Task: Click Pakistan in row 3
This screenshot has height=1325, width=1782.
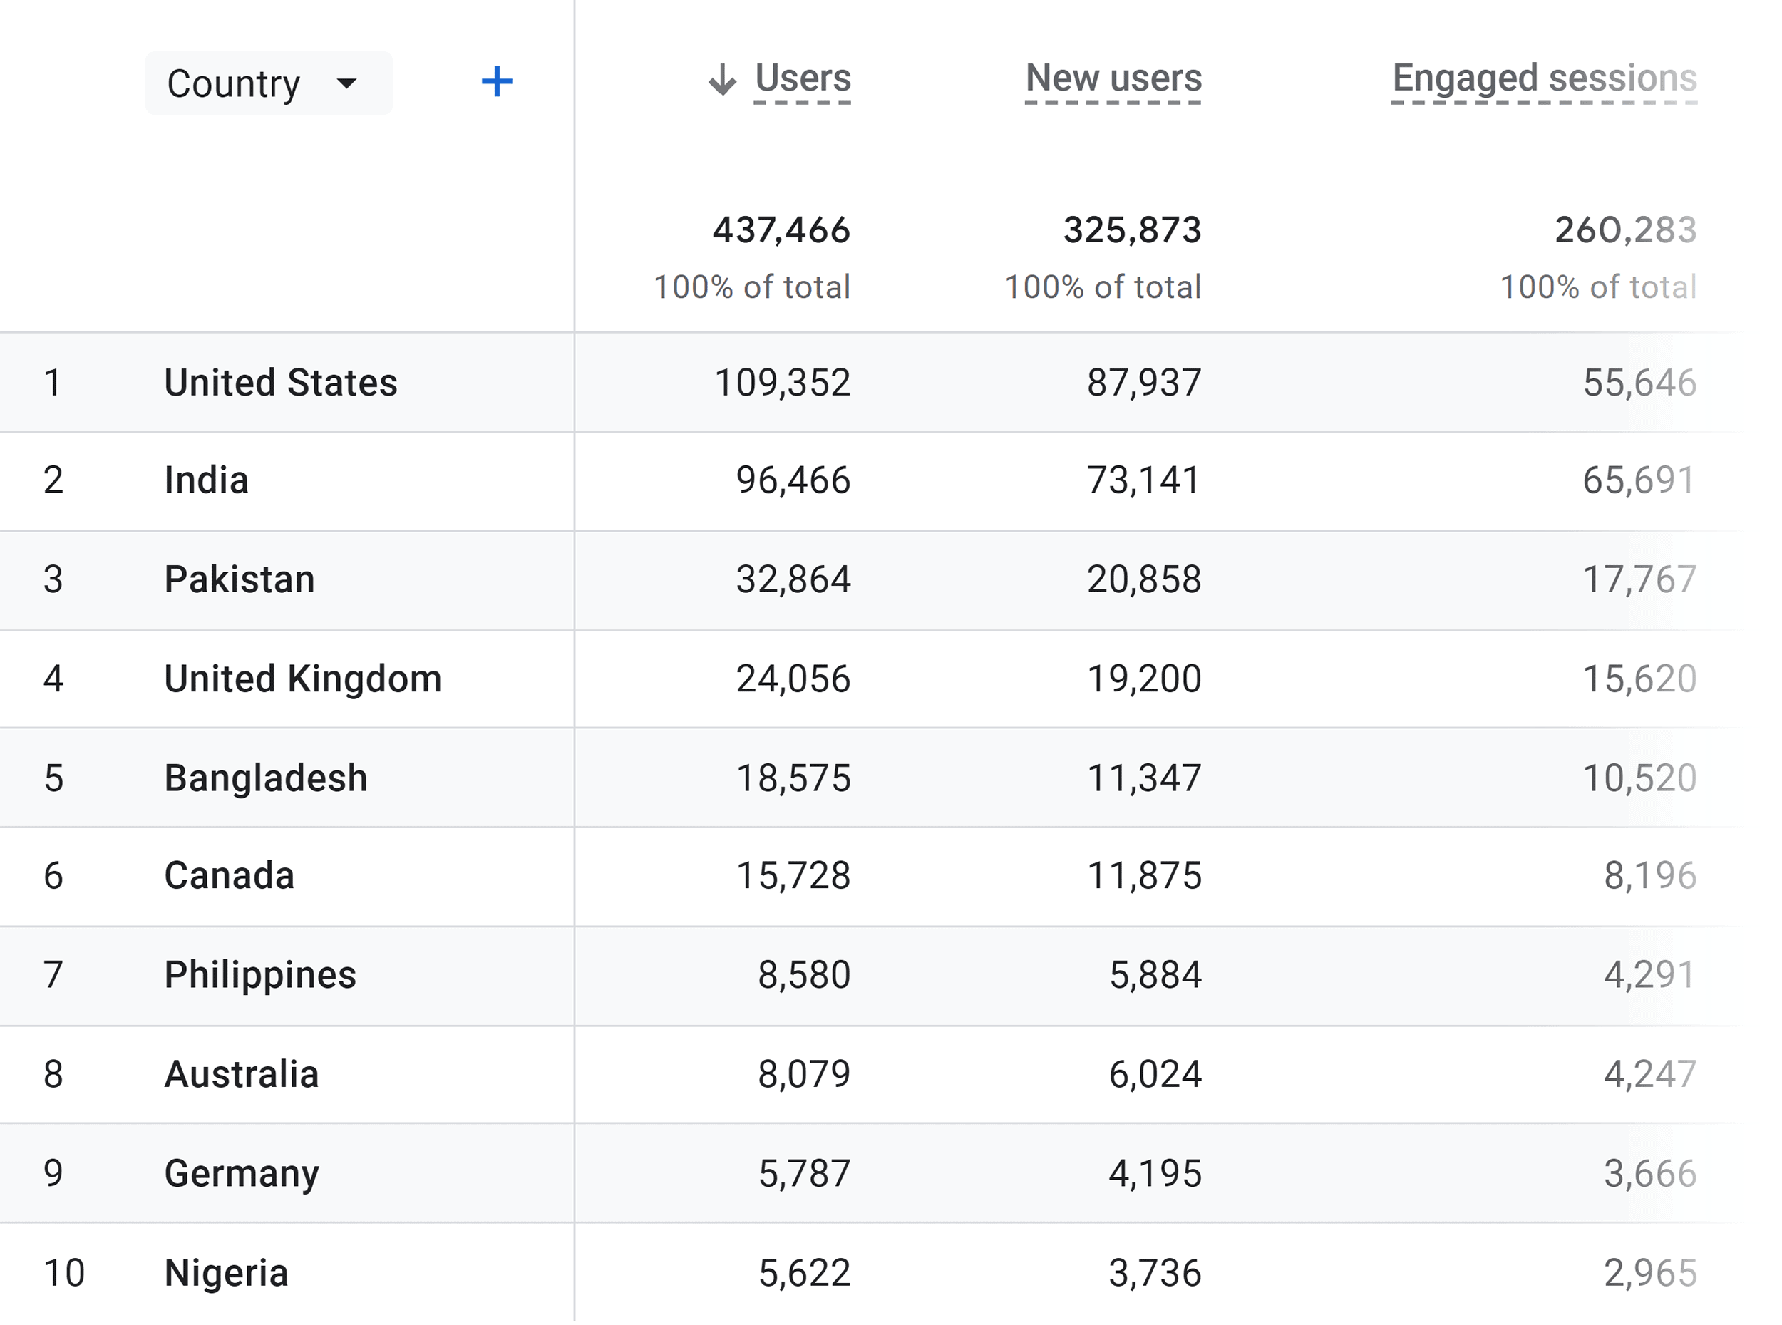Action: [x=240, y=579]
